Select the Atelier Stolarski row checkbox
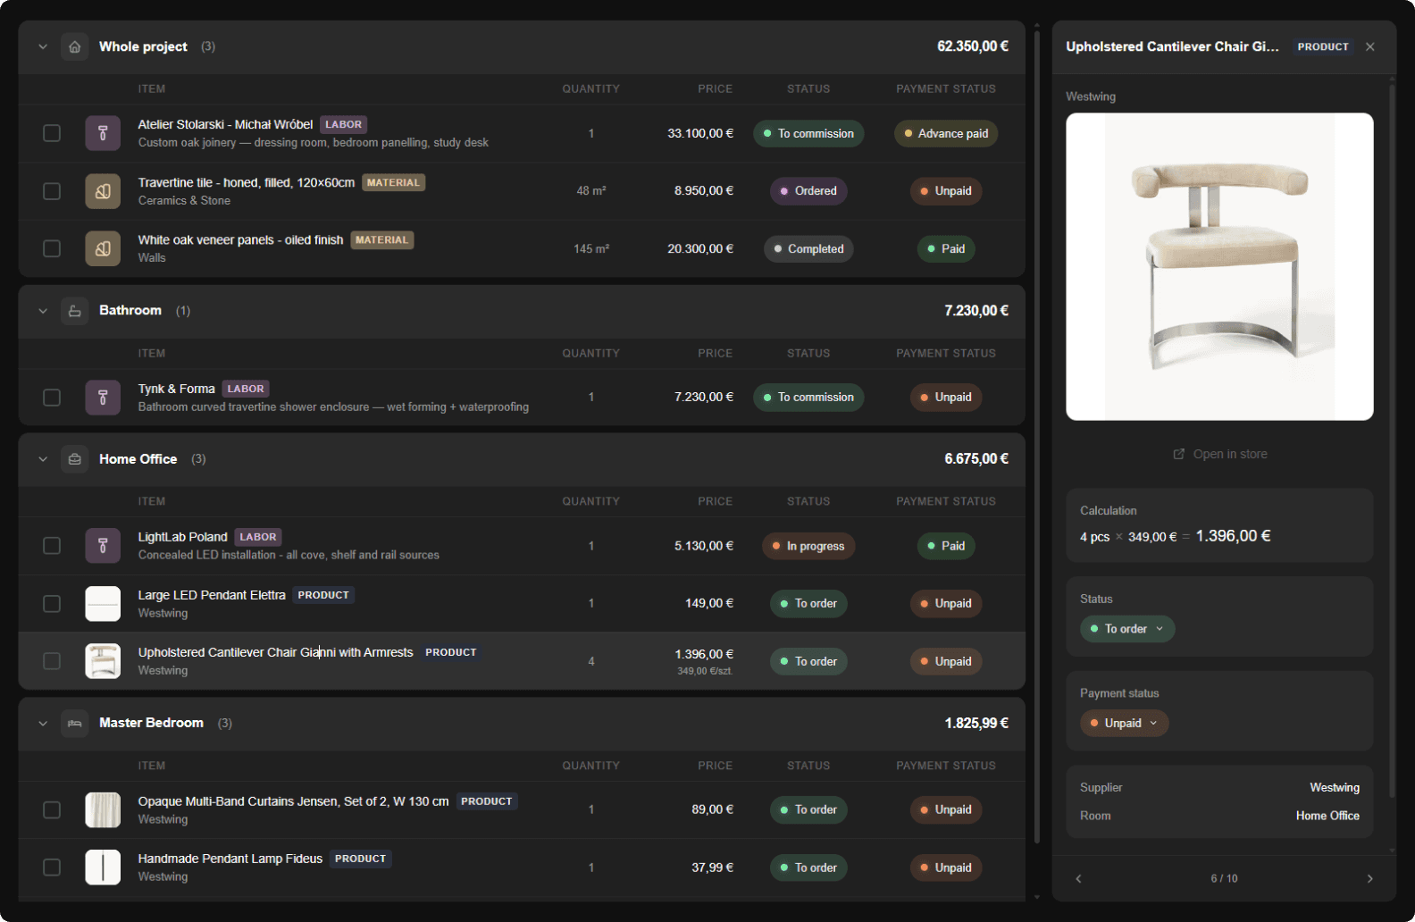 (52, 133)
